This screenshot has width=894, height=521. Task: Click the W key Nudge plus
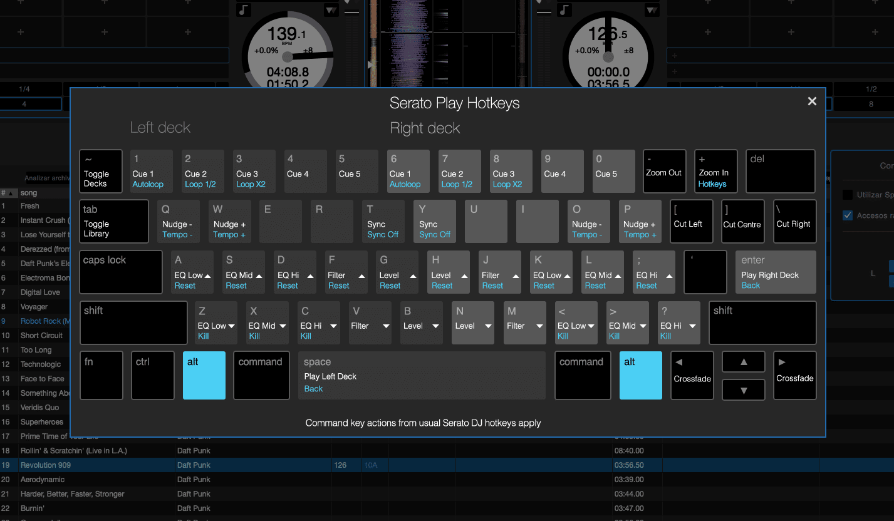[x=231, y=221]
